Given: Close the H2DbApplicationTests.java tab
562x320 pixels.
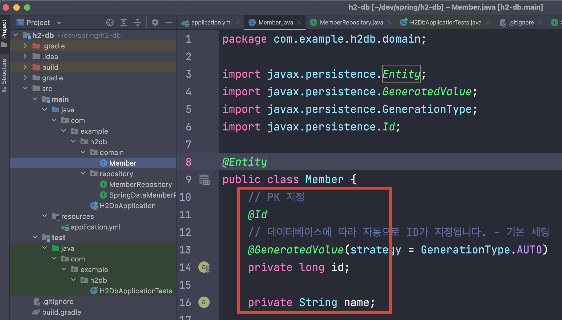Looking at the screenshot, I should pos(488,23).
